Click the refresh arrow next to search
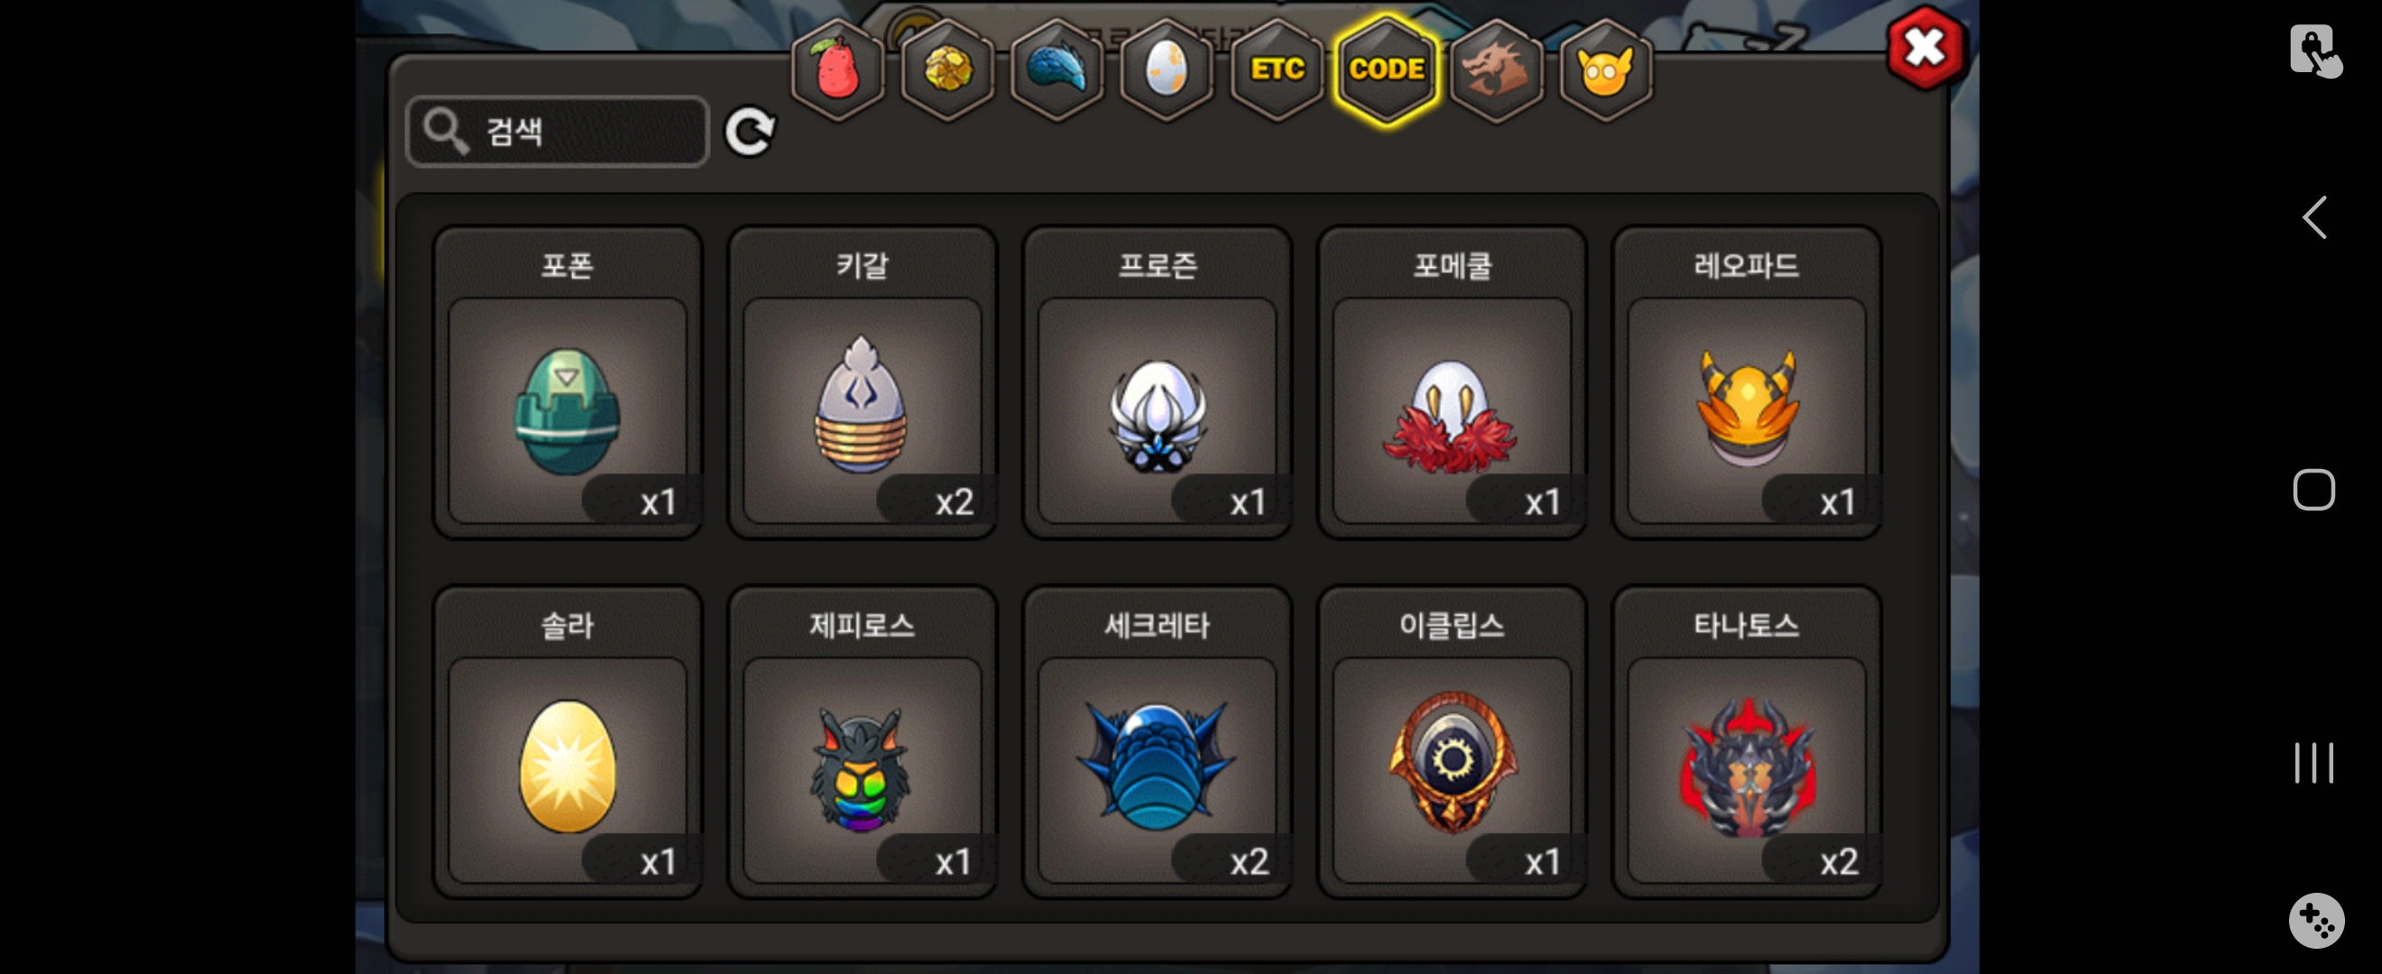This screenshot has height=974, width=2382. tap(749, 132)
